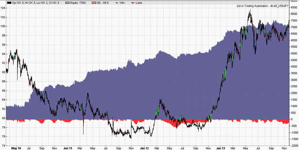This screenshot has width=299, height=150.
Task: Click the 'Win' legend label
Action: [x=122, y=3]
